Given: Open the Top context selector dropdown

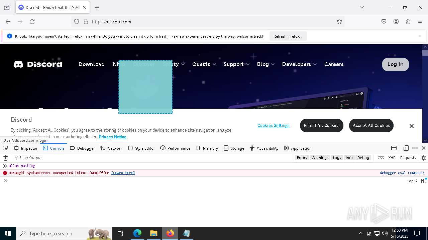Looking at the screenshot, I should (x=412, y=181).
